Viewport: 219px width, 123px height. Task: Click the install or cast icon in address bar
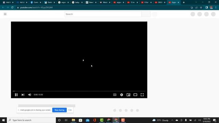tap(192, 8)
